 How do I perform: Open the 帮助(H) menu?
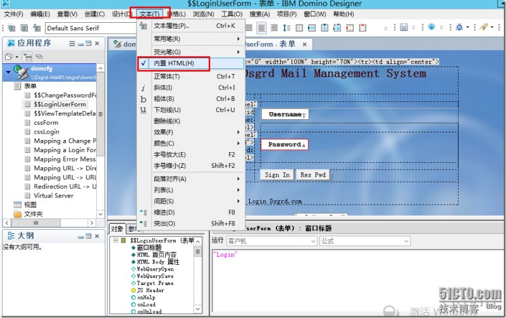coord(343,14)
